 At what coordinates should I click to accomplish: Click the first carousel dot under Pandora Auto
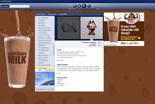pyautogui.click(x=40, y=86)
